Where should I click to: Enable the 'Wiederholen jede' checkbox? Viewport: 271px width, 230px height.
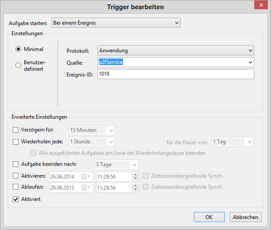(x=16, y=142)
